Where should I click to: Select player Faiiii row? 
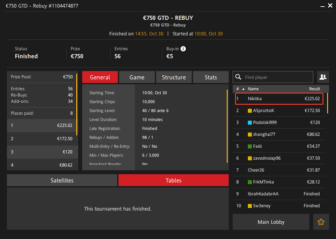[279, 146]
